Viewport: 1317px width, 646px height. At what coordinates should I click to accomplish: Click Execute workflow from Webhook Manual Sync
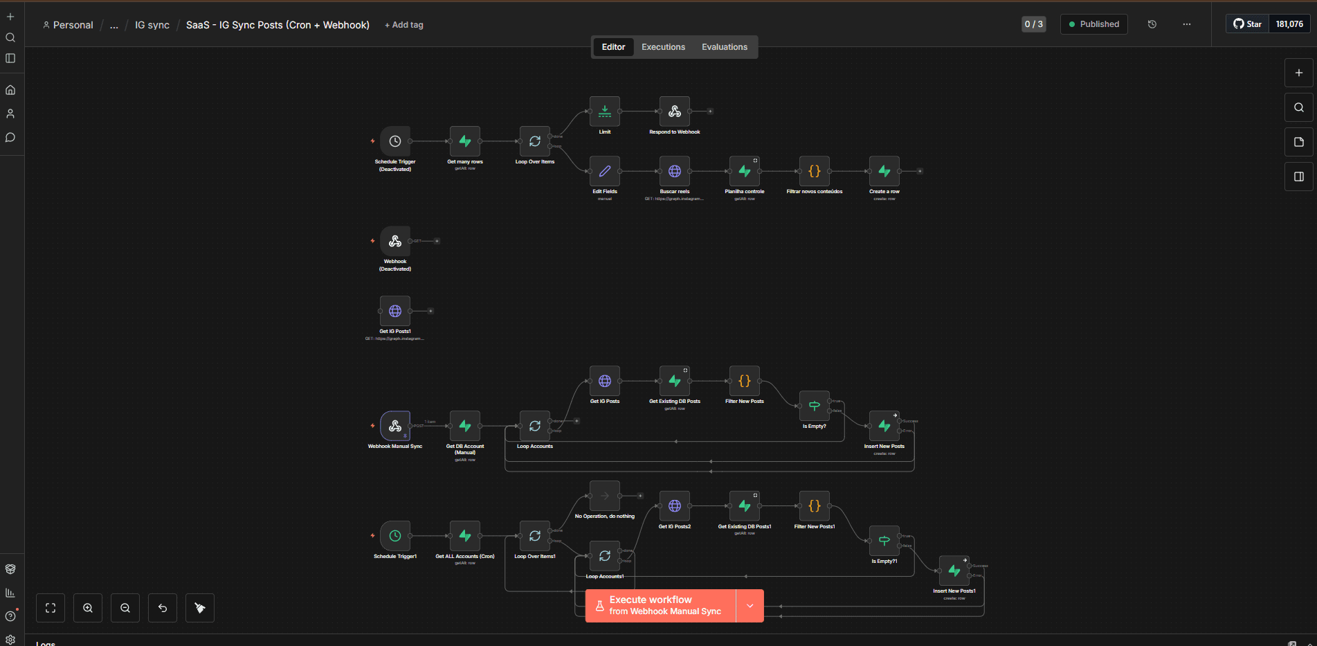(x=660, y=606)
